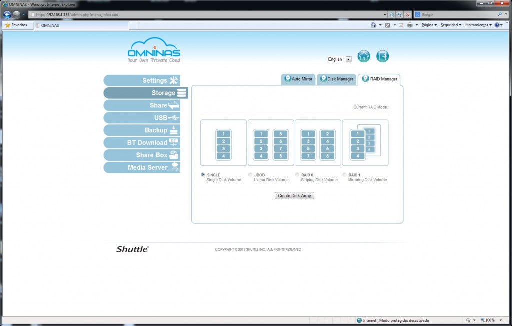Click the browser Home toolbar icon

pyautogui.click(x=374, y=25)
